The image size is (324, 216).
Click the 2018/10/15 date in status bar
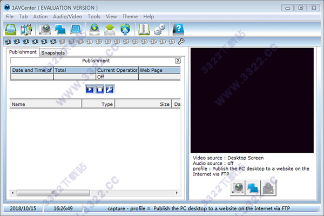pos(23,208)
